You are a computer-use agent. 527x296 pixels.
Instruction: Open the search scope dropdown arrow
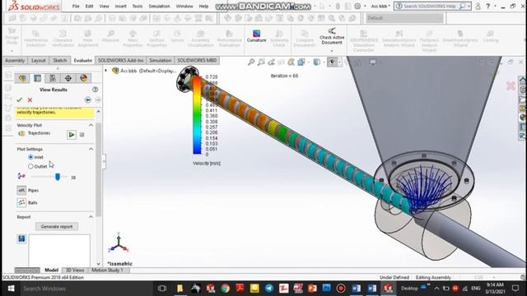pyautogui.click(x=469, y=6)
